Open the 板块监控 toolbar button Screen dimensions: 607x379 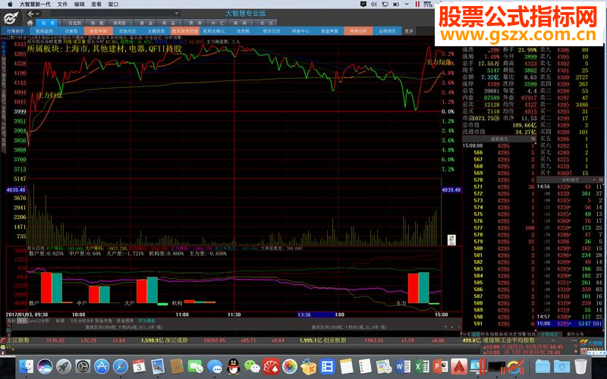(44, 31)
